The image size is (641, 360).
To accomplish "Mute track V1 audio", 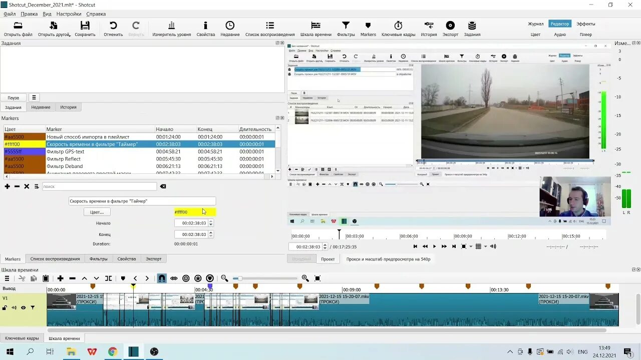I will (14, 307).
